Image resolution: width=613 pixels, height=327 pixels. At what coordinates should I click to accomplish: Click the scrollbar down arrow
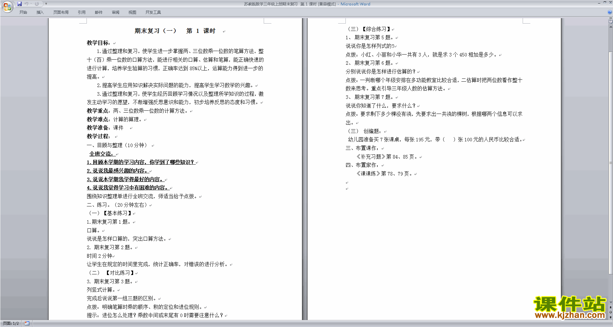tap(610, 302)
